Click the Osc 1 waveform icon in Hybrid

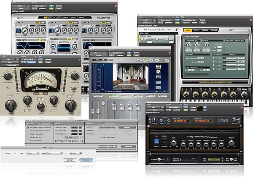(x=19, y=31)
